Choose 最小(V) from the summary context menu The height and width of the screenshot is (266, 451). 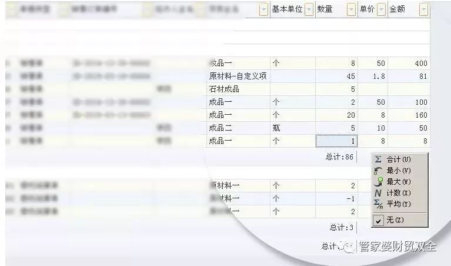click(400, 171)
